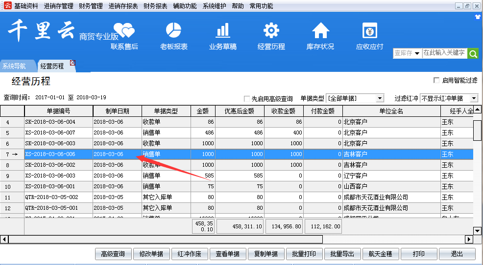483x265 pixels.
Task: Open 业务草稿 bar chart icon
Action: coord(223,31)
